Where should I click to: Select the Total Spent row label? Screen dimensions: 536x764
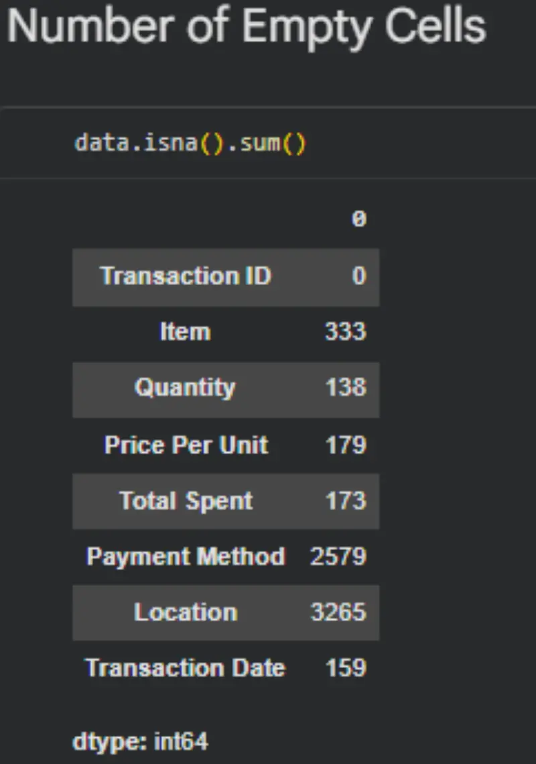coord(186,501)
